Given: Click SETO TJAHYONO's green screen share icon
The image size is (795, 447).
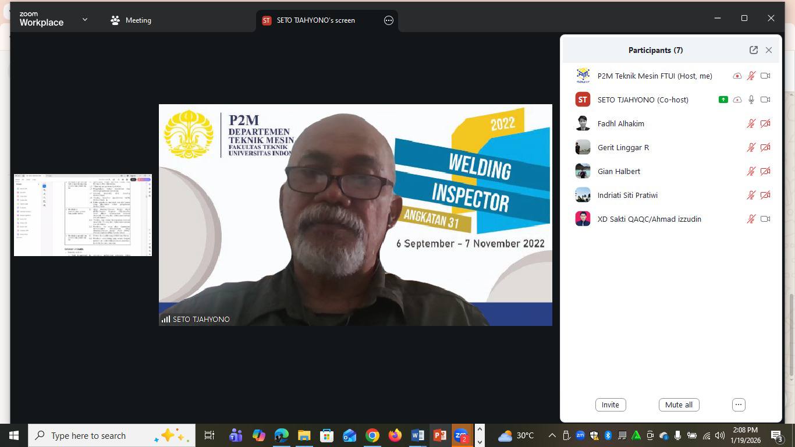Looking at the screenshot, I should click(x=723, y=100).
